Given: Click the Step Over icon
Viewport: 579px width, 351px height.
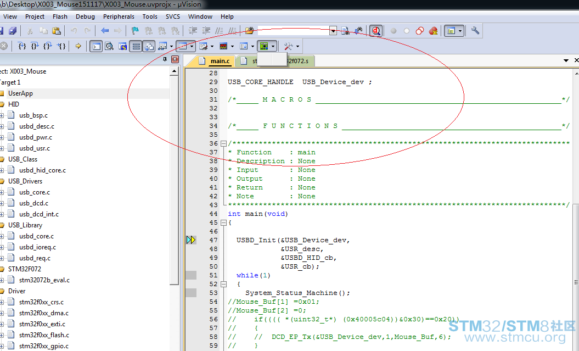Looking at the screenshot, I should click(35, 46).
